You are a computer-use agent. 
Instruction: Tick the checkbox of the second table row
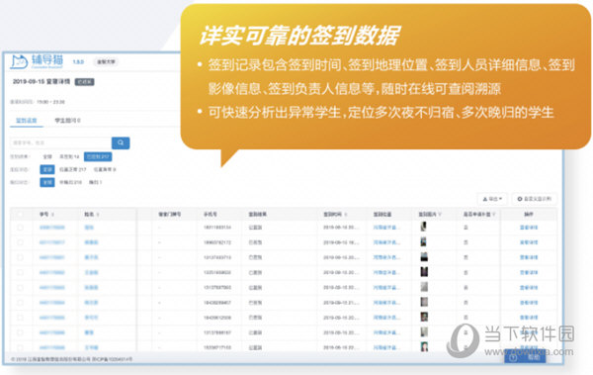tap(20, 242)
